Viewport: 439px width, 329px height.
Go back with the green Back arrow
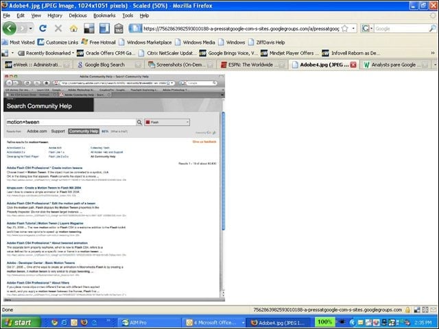(9, 28)
